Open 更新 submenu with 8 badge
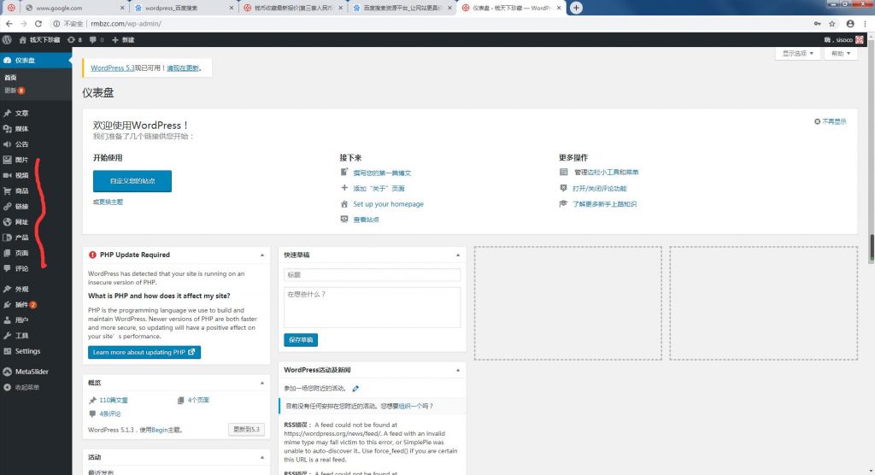 click(x=15, y=91)
